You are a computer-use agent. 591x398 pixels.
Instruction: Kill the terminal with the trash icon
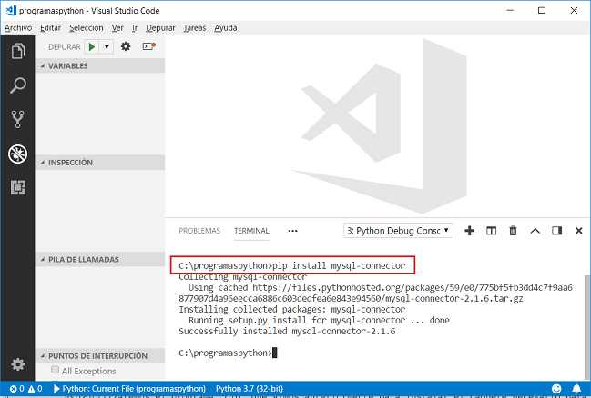[513, 231]
